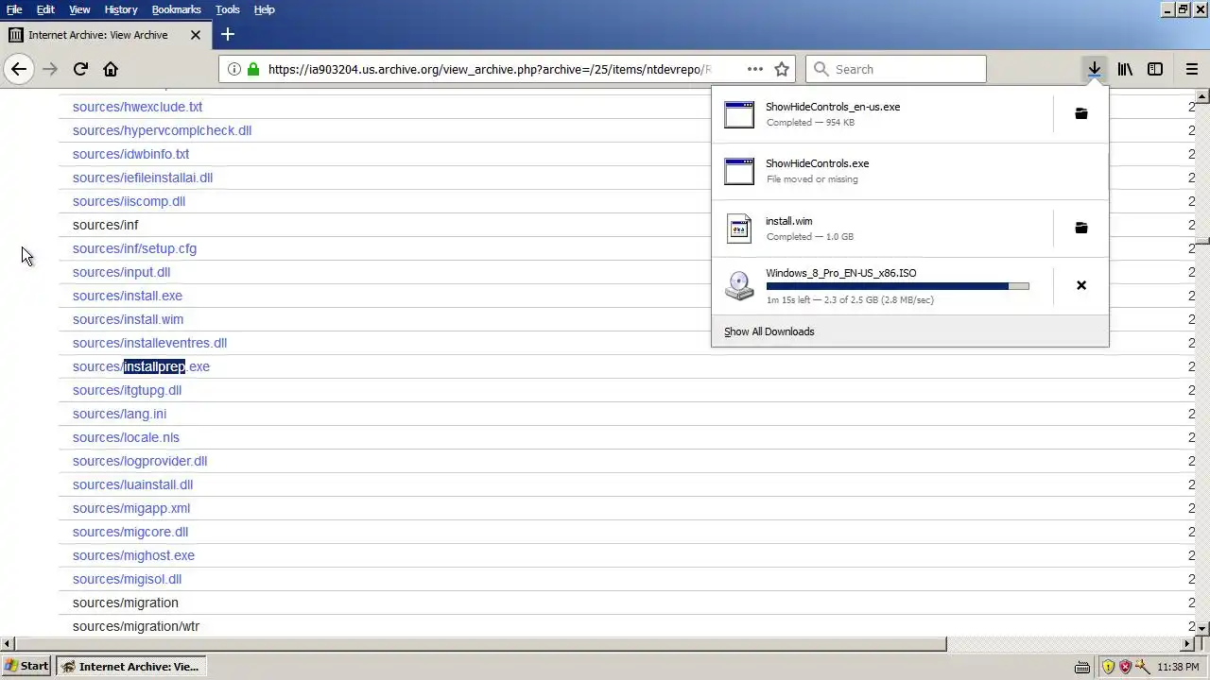The image size is (1210, 680).
Task: Show sidebars icon in toolbar
Action: 1155,69
